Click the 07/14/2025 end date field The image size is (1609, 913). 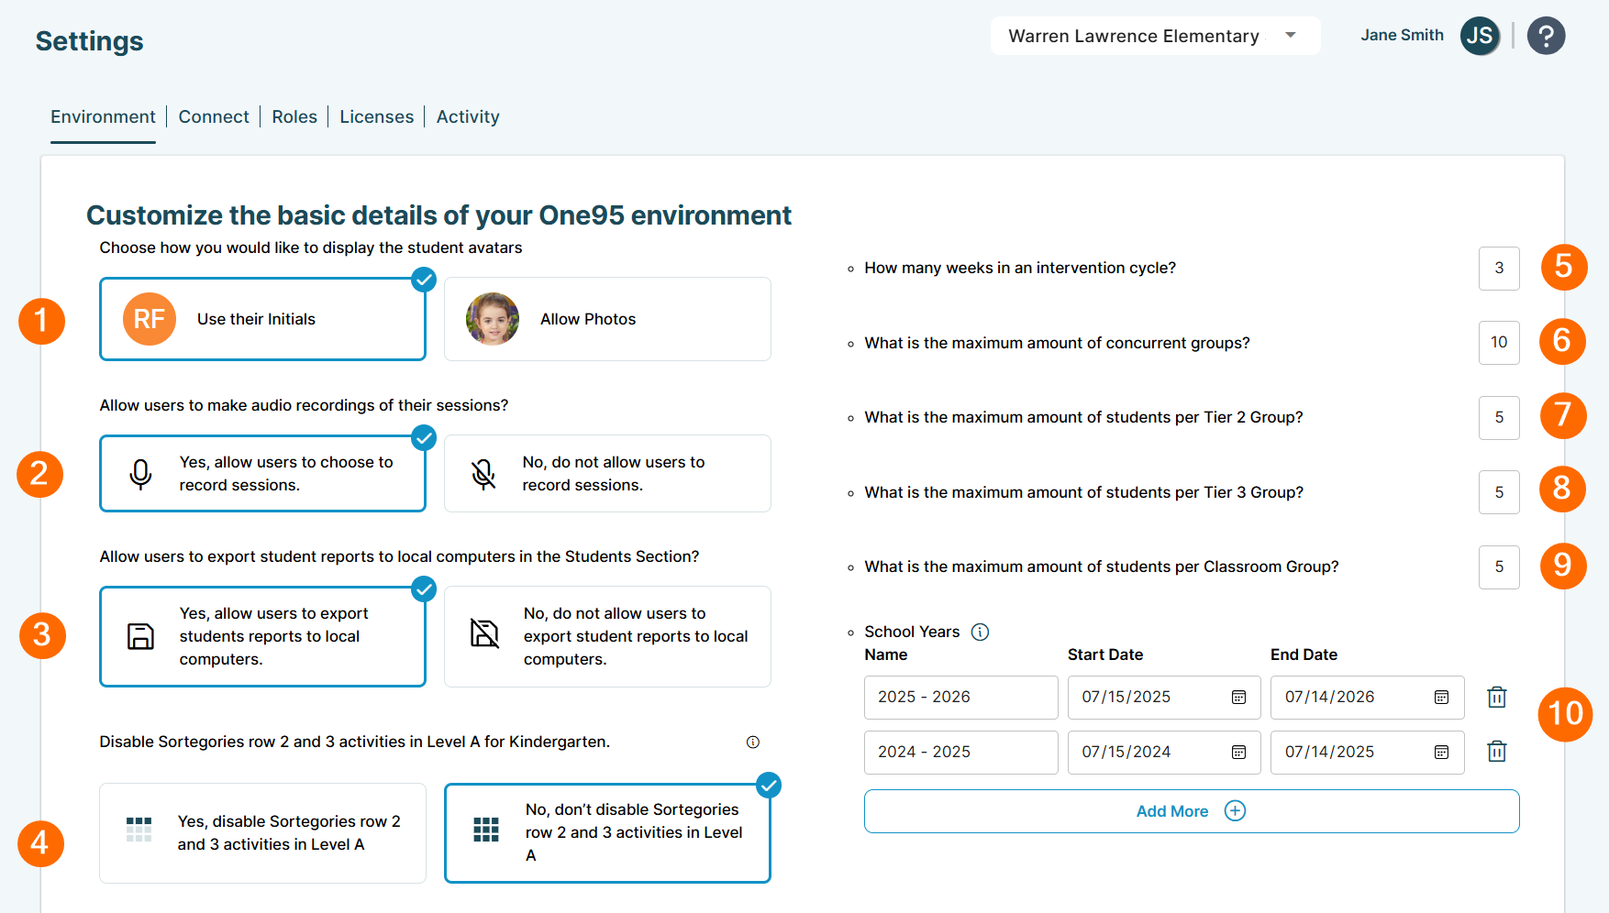[x=1367, y=753]
